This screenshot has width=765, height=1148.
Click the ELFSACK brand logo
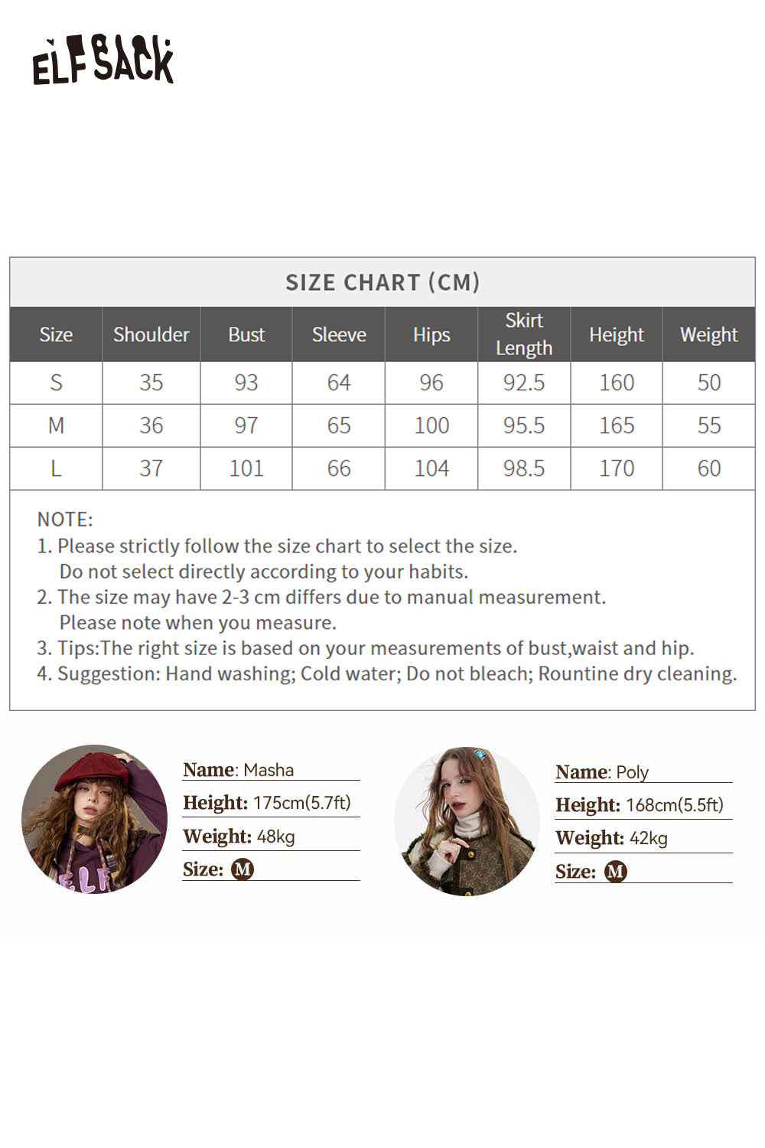(x=103, y=60)
